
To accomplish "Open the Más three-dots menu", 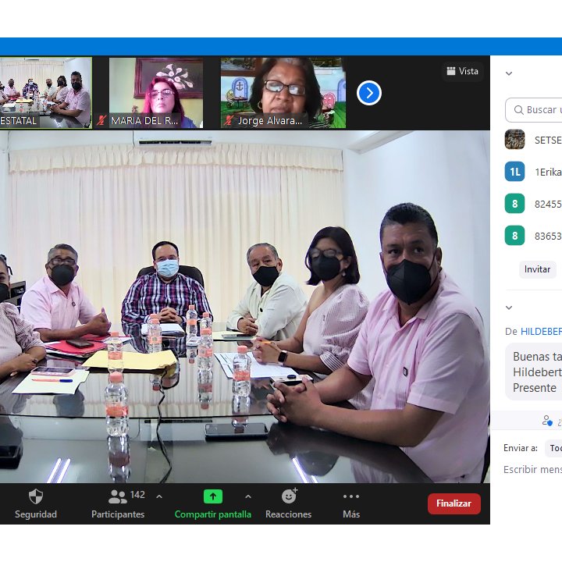I will [x=351, y=496].
